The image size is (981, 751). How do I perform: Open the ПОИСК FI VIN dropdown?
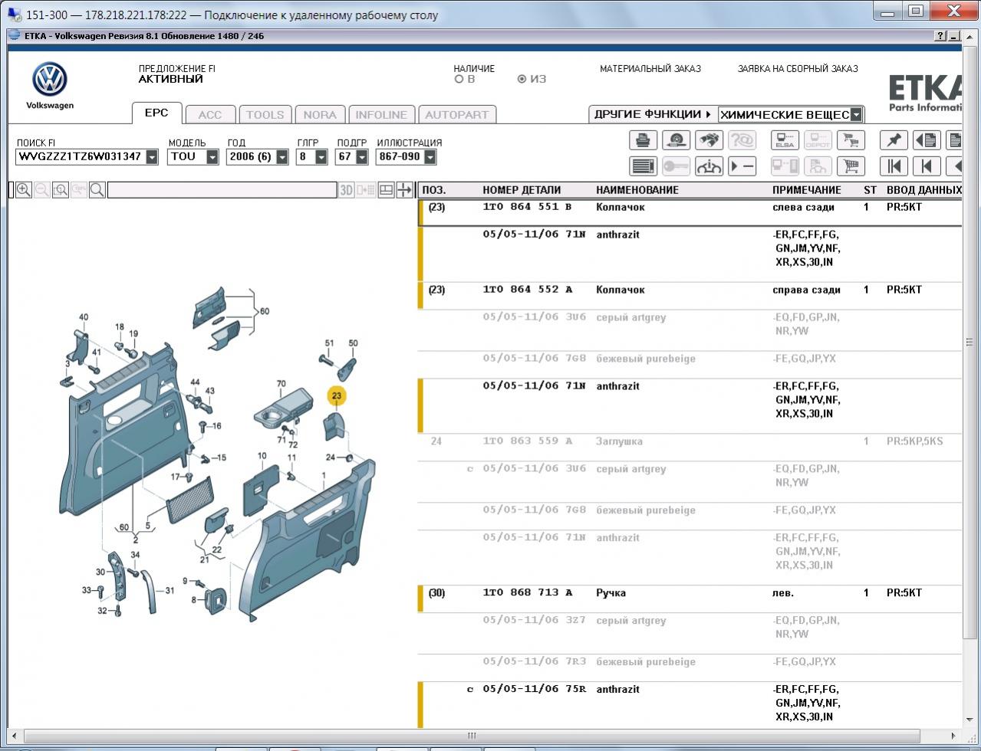[x=152, y=157]
